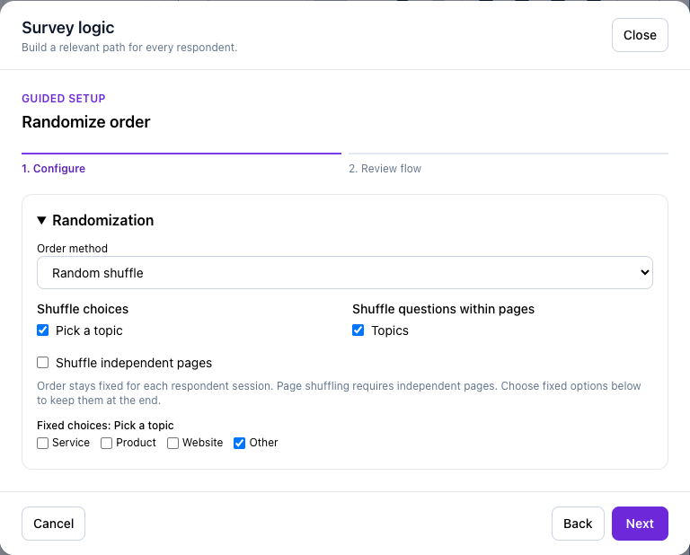Click the purple Next button
The height and width of the screenshot is (555, 690).
click(640, 524)
